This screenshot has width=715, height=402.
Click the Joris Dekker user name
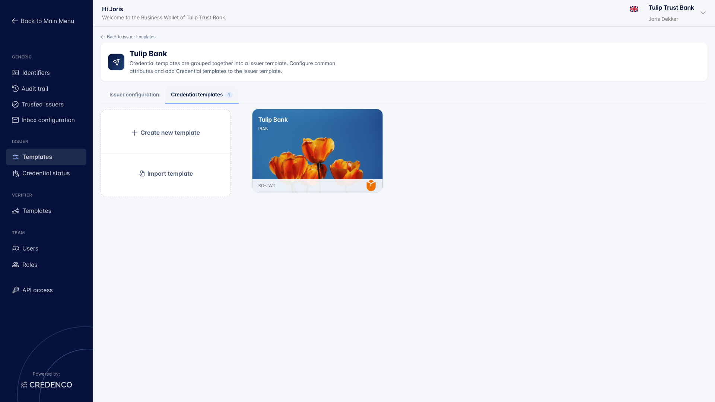pos(663,19)
